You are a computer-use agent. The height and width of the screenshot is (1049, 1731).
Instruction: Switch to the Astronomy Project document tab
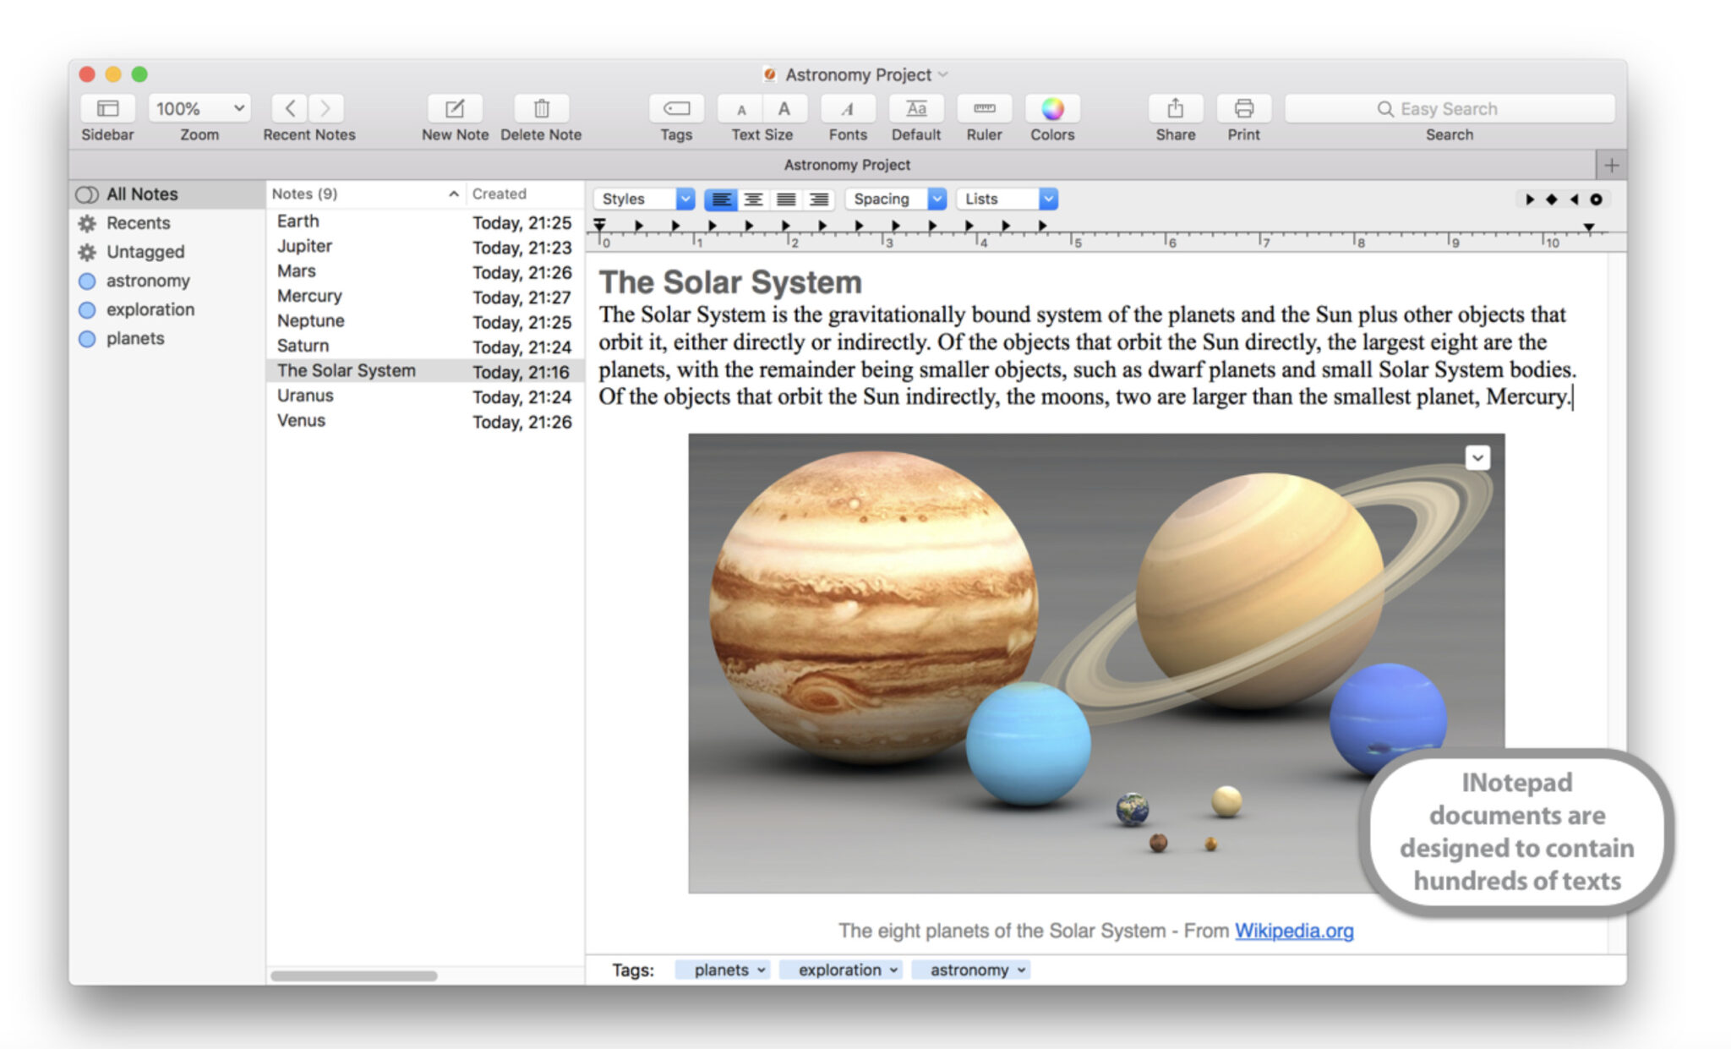coord(847,165)
